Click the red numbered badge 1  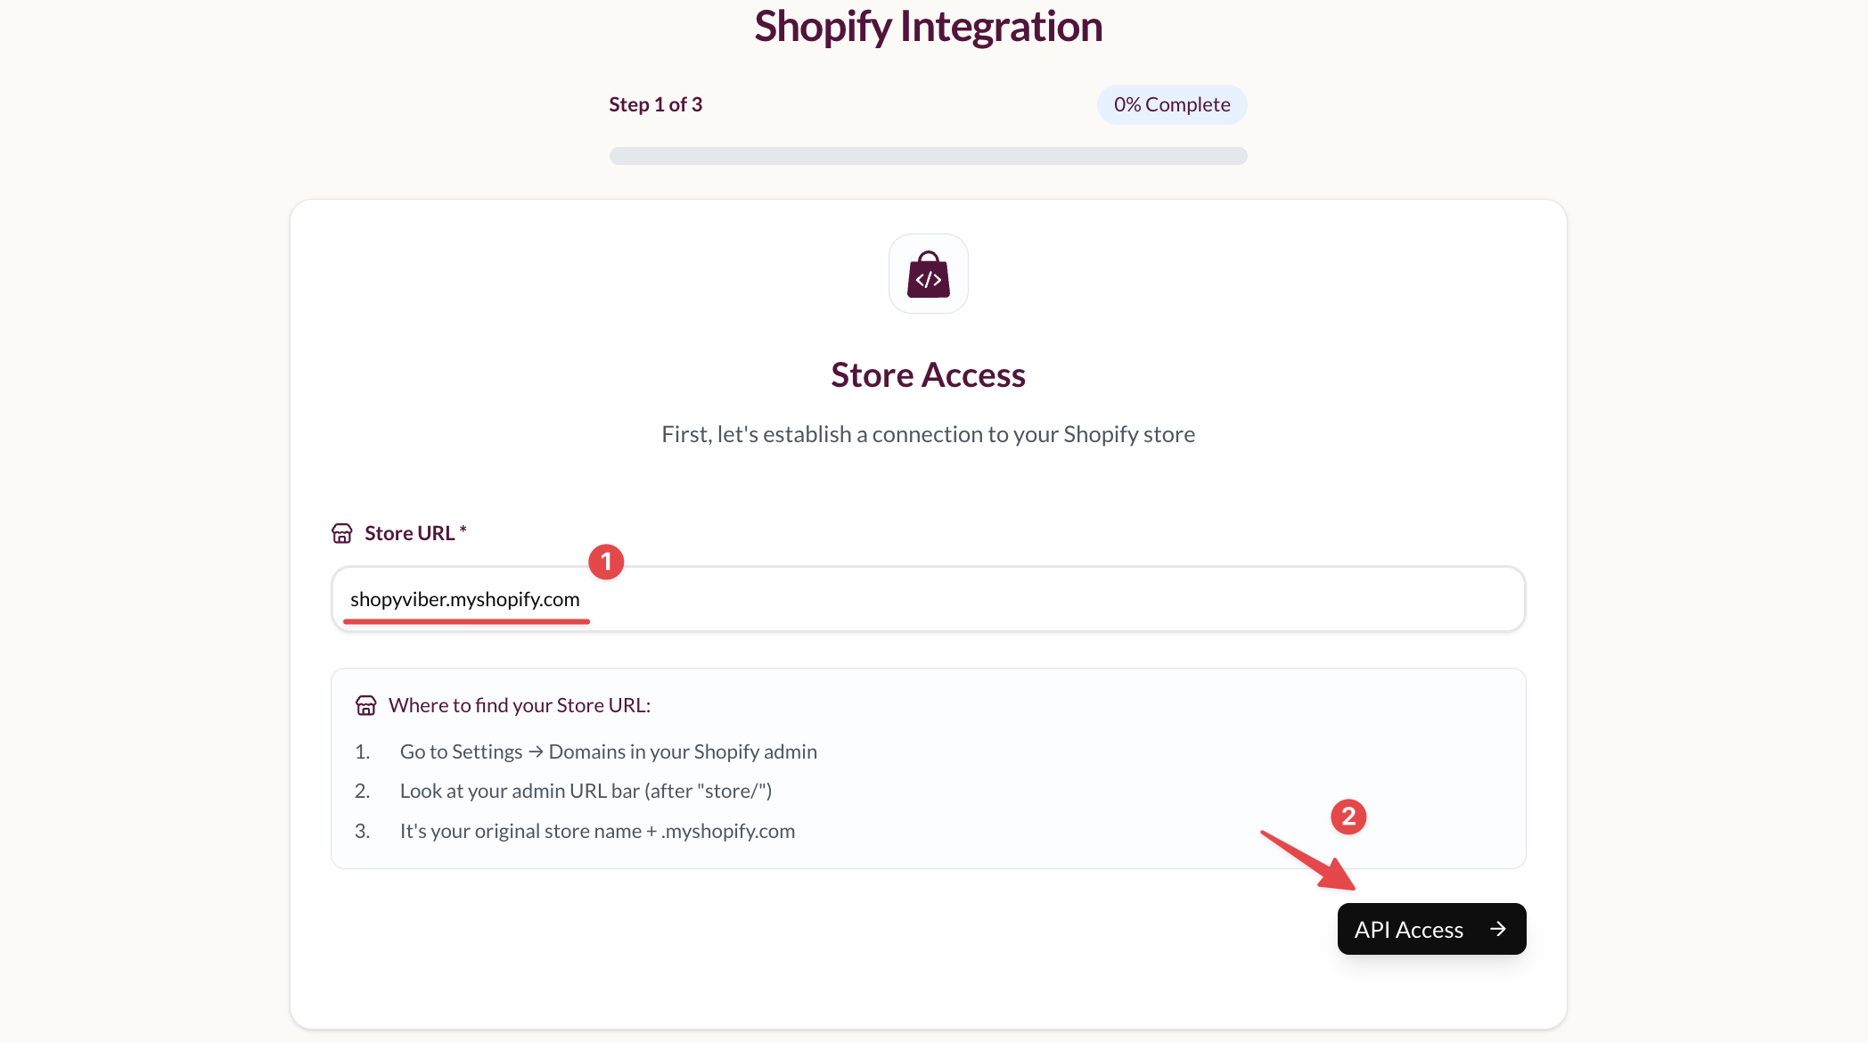(607, 562)
